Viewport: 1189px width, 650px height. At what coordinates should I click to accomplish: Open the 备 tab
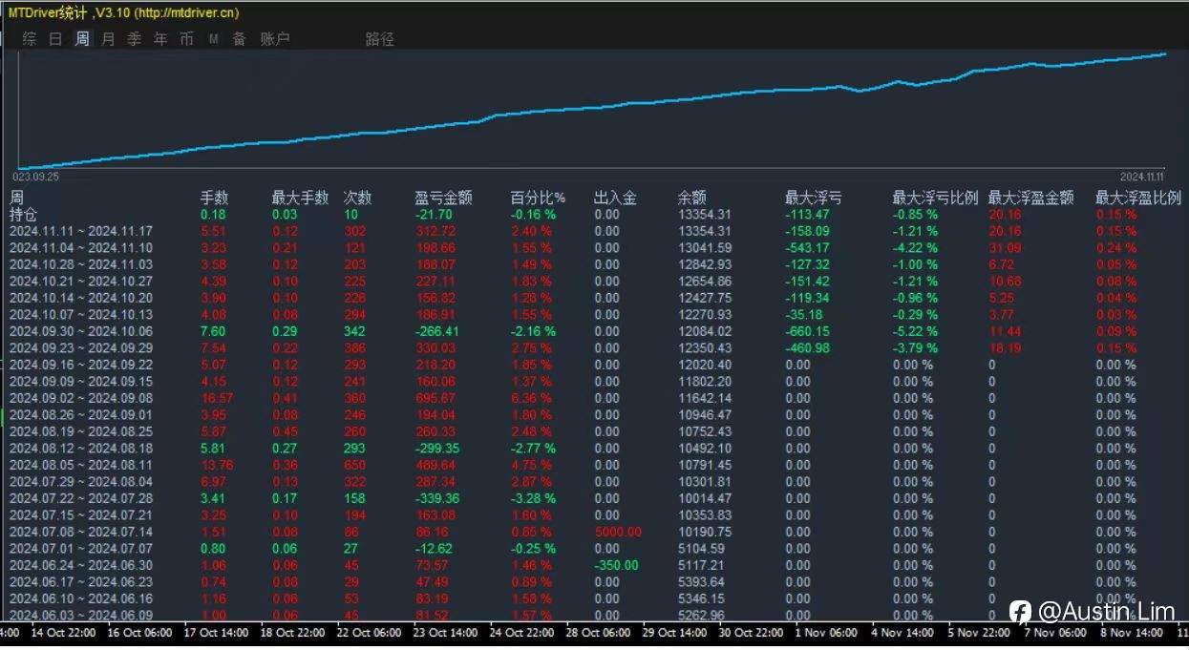[x=239, y=39]
